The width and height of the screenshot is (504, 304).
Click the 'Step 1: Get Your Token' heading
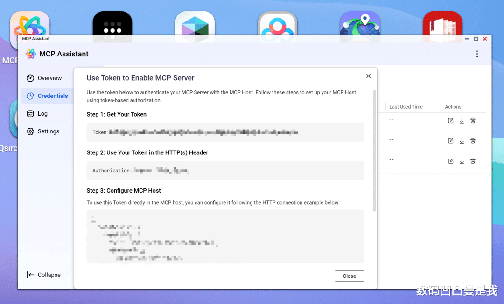click(116, 114)
